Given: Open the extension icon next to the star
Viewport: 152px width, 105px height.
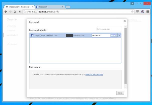Looking at the screenshot, I should click(138, 12).
